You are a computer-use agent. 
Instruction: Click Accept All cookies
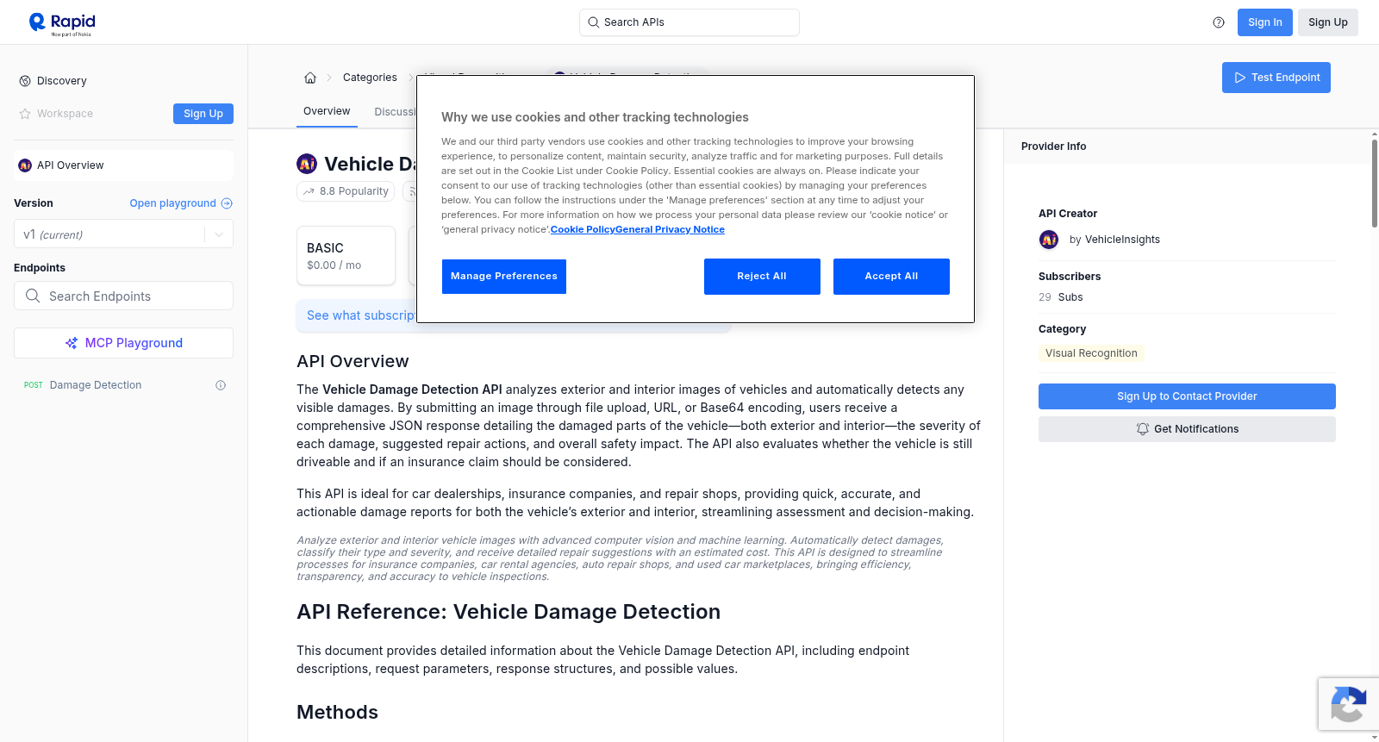[891, 277]
